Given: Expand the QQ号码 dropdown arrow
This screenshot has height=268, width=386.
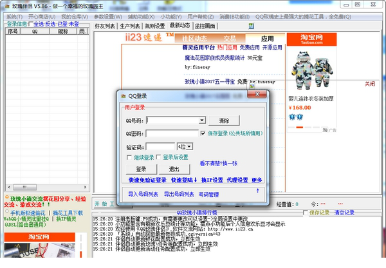Looking at the screenshot, I should pos(202,120).
